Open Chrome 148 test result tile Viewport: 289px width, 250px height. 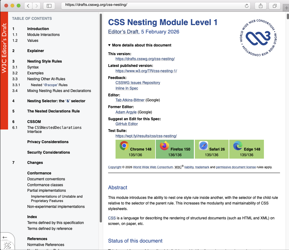pyautogui.click(x=135, y=149)
